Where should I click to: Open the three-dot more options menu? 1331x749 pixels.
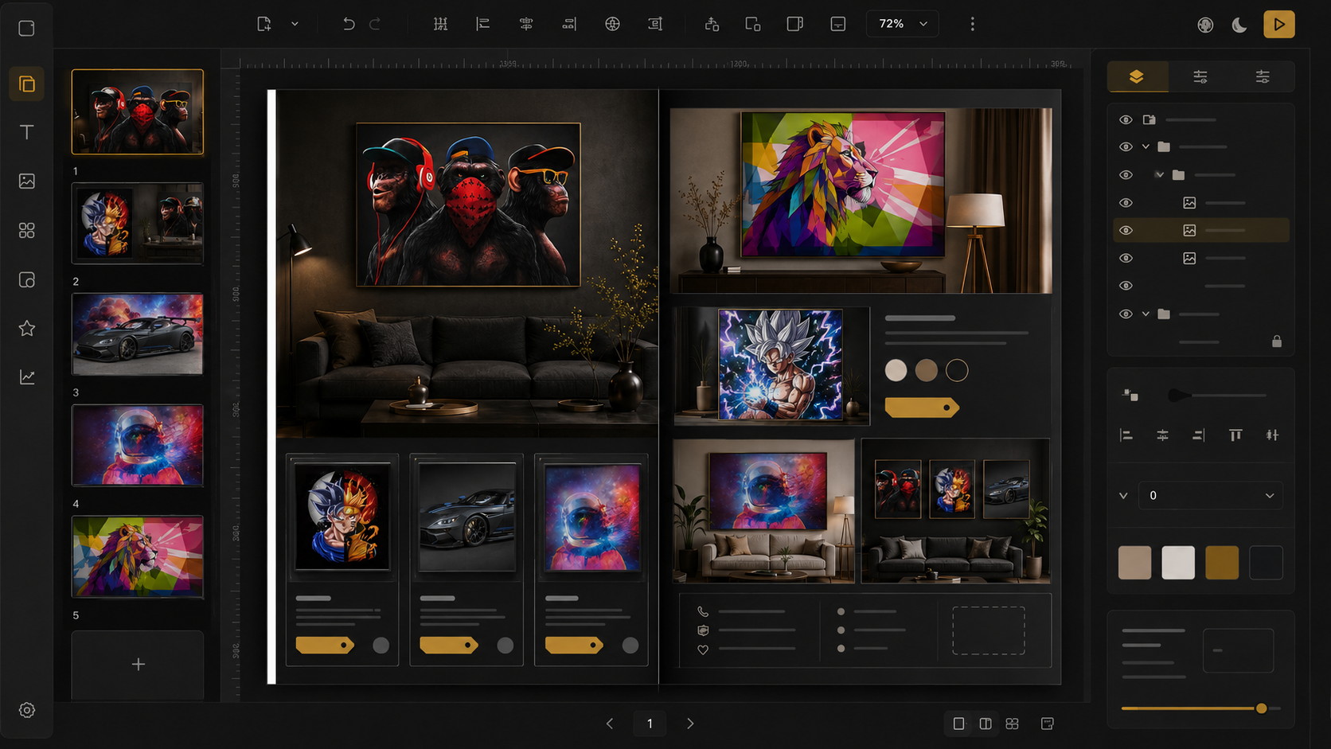point(972,24)
